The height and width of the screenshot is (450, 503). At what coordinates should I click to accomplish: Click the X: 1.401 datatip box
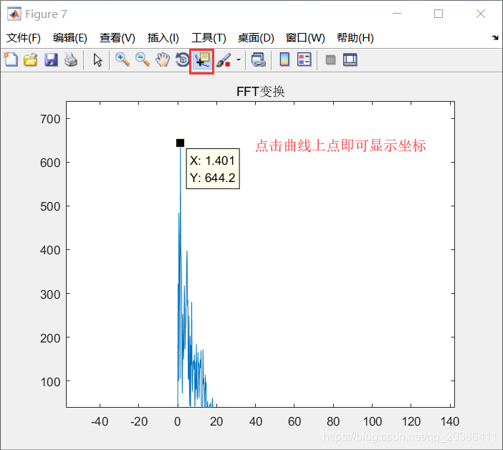point(213,168)
